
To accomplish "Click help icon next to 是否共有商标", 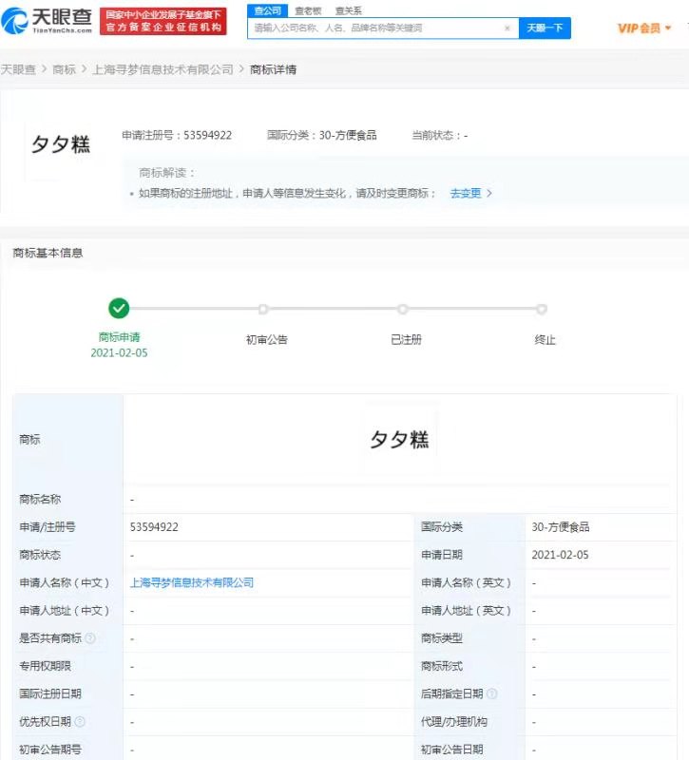I will point(90,638).
